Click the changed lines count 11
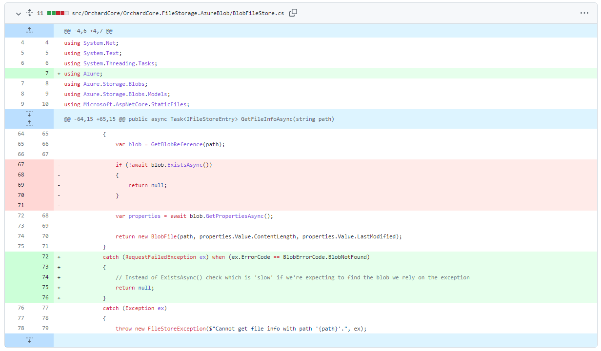This screenshot has height=351, width=601. pos(40,13)
